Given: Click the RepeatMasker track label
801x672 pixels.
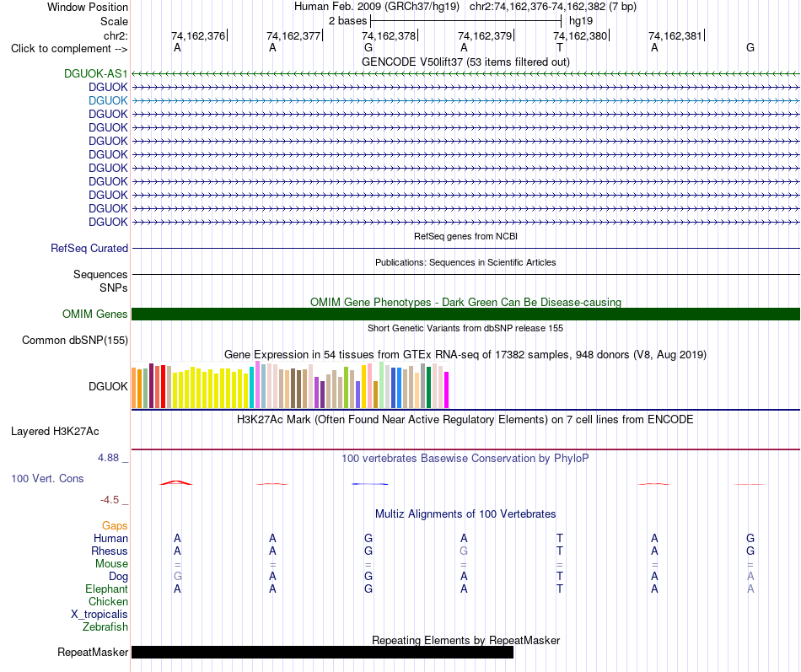Looking at the screenshot, I should (x=93, y=653).
